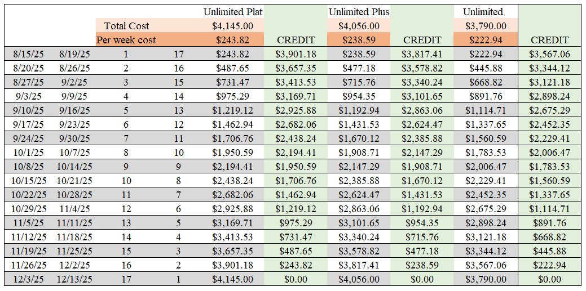Select the Total Cost label cell
The width and height of the screenshot is (586, 291).
tap(126, 26)
